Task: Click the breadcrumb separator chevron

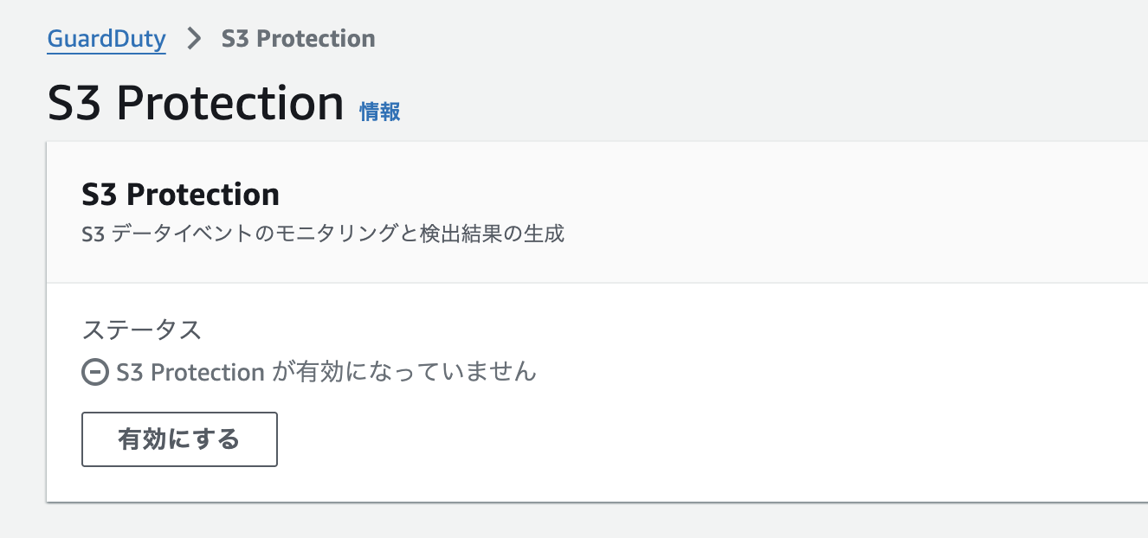Action: pyautogui.click(x=194, y=38)
